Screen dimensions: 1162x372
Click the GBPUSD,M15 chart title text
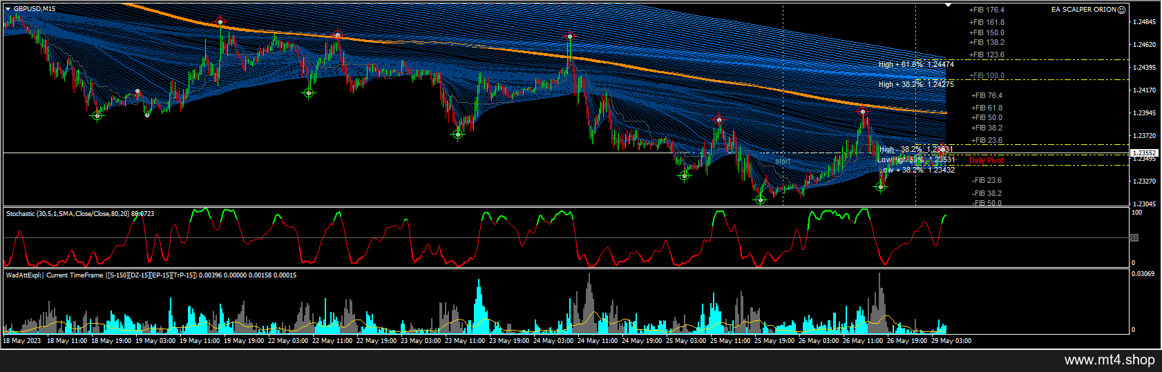point(35,9)
